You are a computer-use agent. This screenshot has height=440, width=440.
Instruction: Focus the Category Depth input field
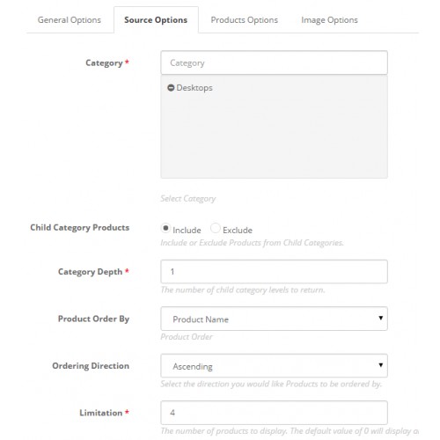coord(274,272)
